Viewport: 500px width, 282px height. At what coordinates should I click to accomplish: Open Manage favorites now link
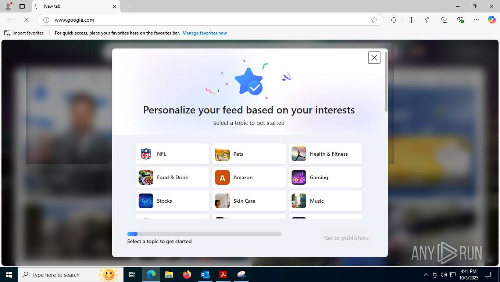204,33
